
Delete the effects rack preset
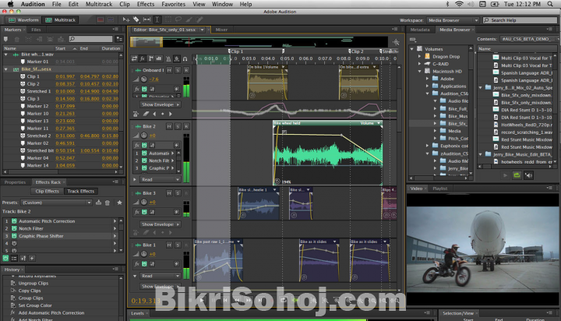108,203
